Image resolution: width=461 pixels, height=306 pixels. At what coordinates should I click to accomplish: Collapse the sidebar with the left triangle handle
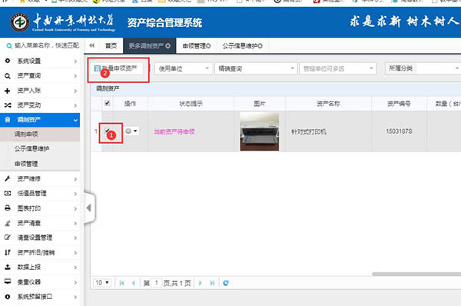(89, 208)
